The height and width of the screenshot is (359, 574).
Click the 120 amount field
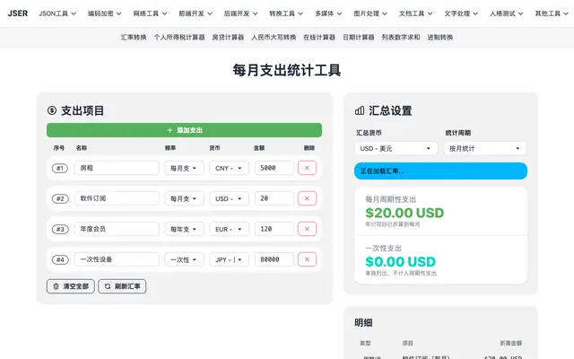tap(274, 229)
